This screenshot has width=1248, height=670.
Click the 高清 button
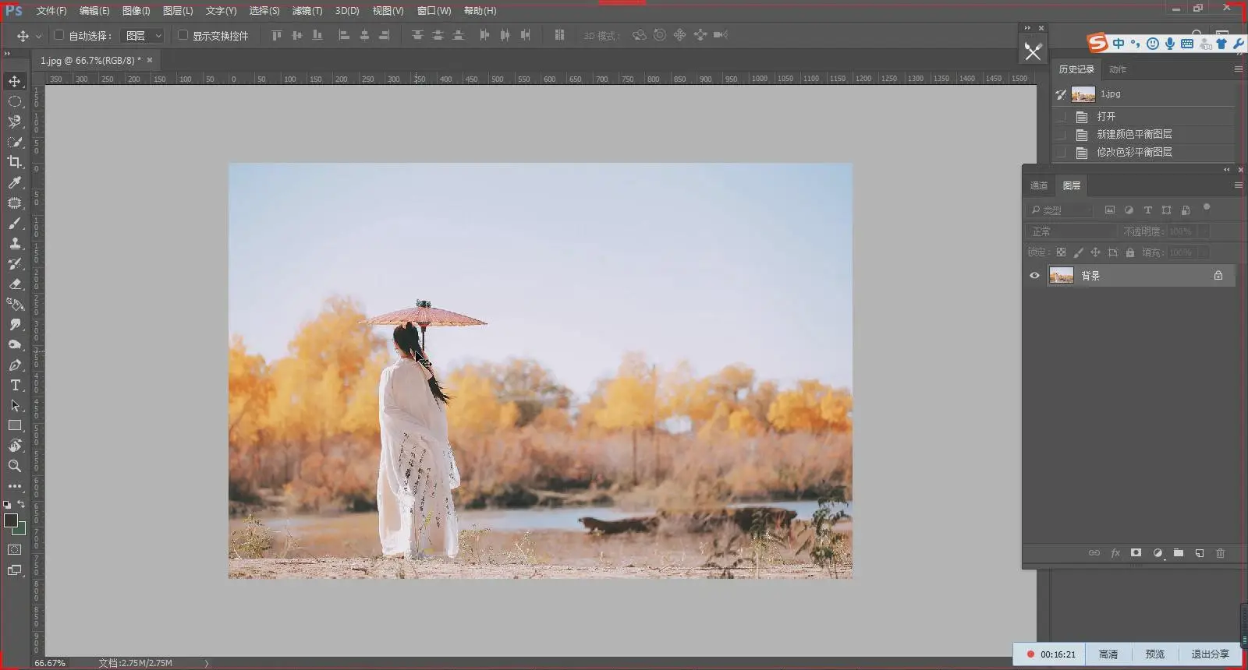1108,654
